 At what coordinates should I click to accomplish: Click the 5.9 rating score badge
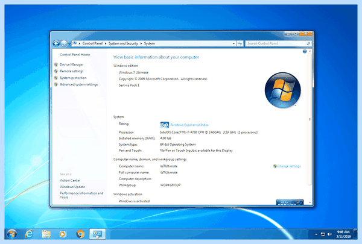(165, 125)
